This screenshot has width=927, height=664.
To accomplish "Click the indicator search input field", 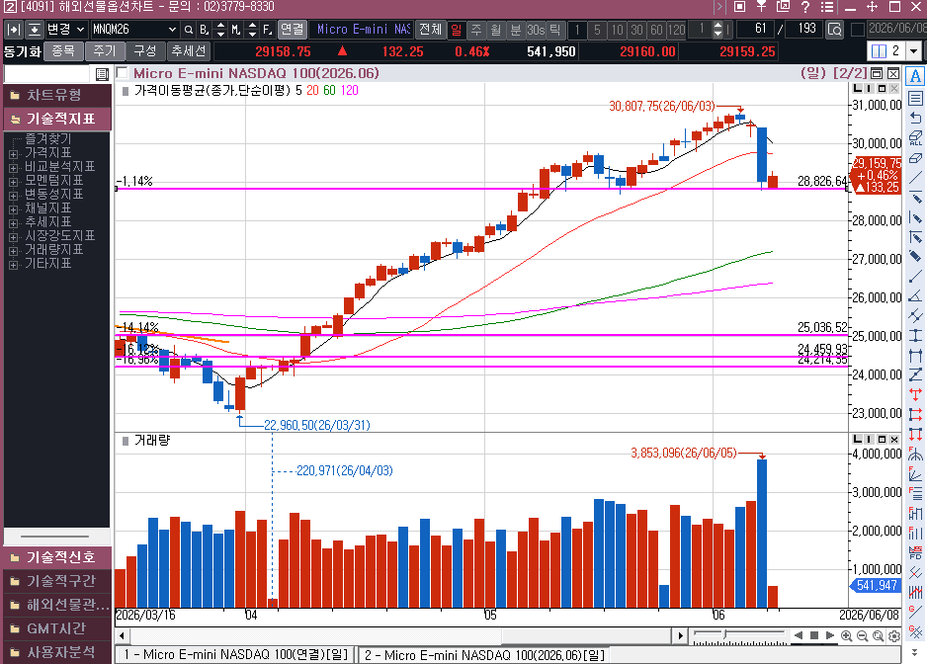I will tap(47, 74).
